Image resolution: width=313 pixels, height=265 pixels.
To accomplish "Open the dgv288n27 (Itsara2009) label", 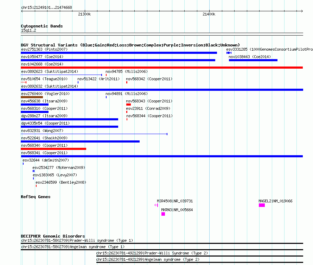I will coord(44,116).
